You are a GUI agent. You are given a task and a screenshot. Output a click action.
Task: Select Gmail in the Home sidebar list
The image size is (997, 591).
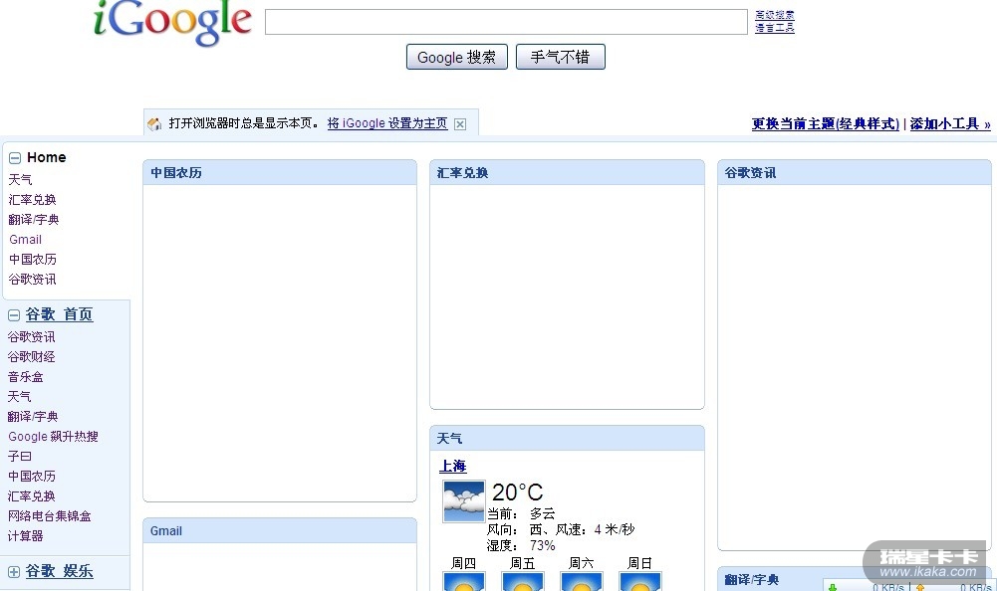(26, 240)
